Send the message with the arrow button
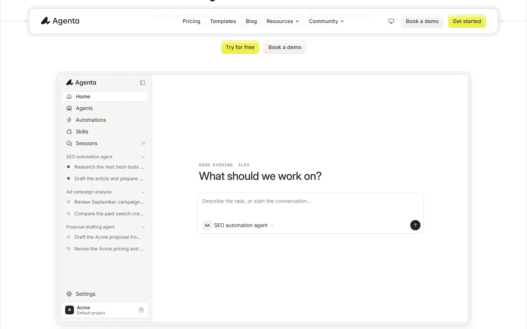 tap(415, 225)
